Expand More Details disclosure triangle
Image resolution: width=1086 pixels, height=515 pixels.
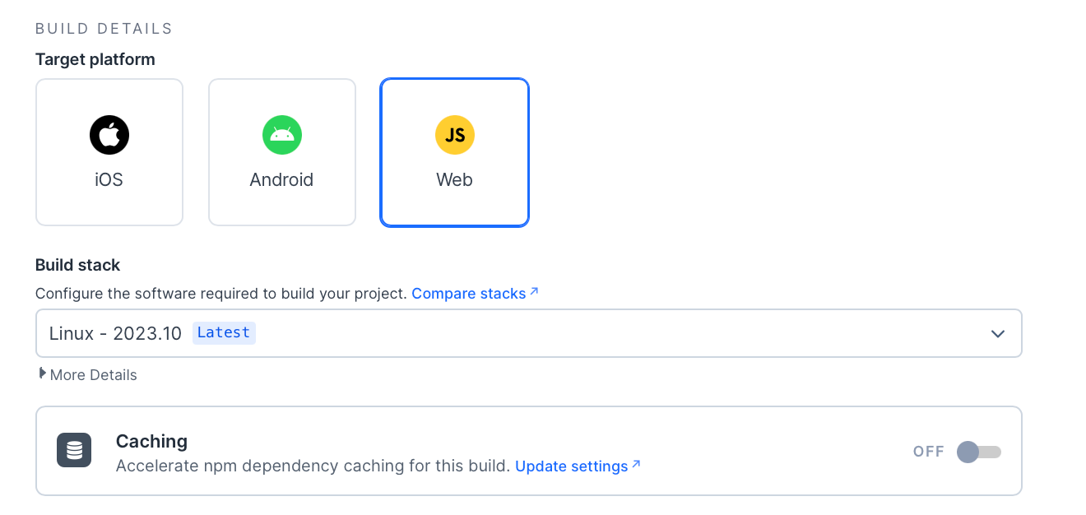point(42,373)
